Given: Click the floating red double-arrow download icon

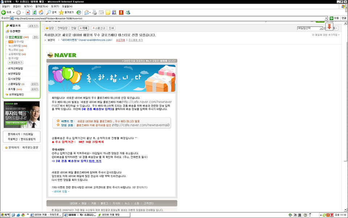Looking at the screenshot, I should tap(330, 27).
